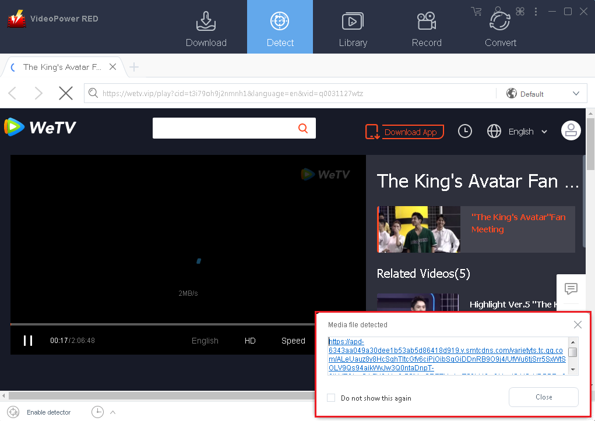The image size is (595, 421).
Task: Click the WeTV logo
Action: click(40, 127)
